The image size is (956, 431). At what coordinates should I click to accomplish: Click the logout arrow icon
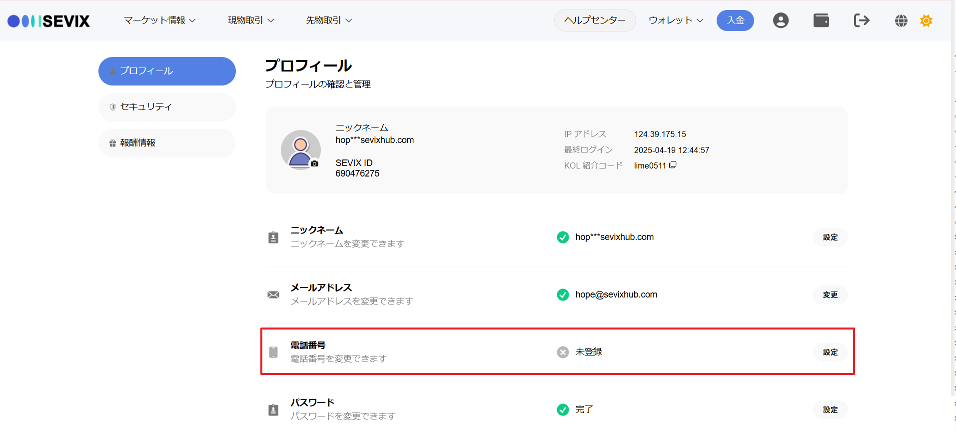862,20
